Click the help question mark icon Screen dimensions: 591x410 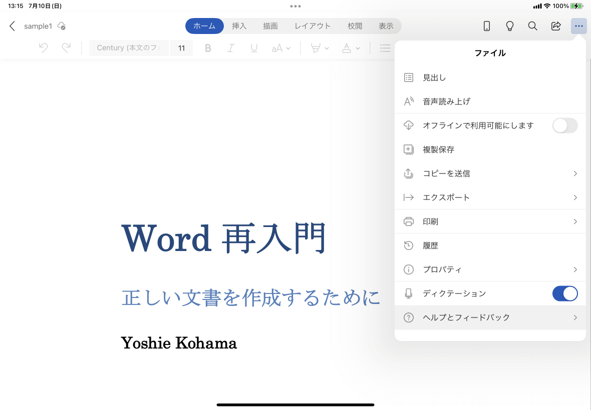pyautogui.click(x=409, y=317)
